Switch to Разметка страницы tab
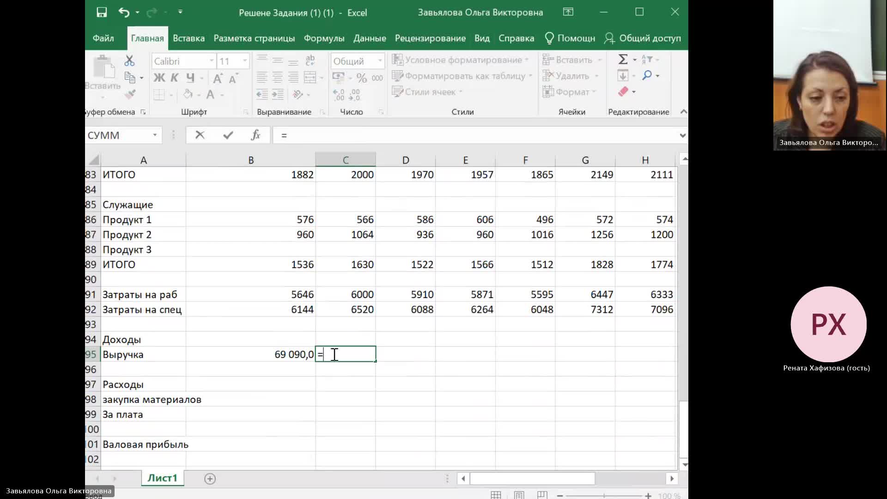Image resolution: width=887 pixels, height=499 pixels. tap(254, 38)
